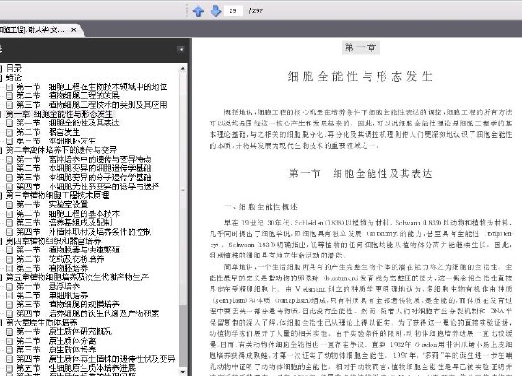The height and width of the screenshot is (376, 522).
Task: Open bookmark 花药及花粉培养
Action: point(60,258)
